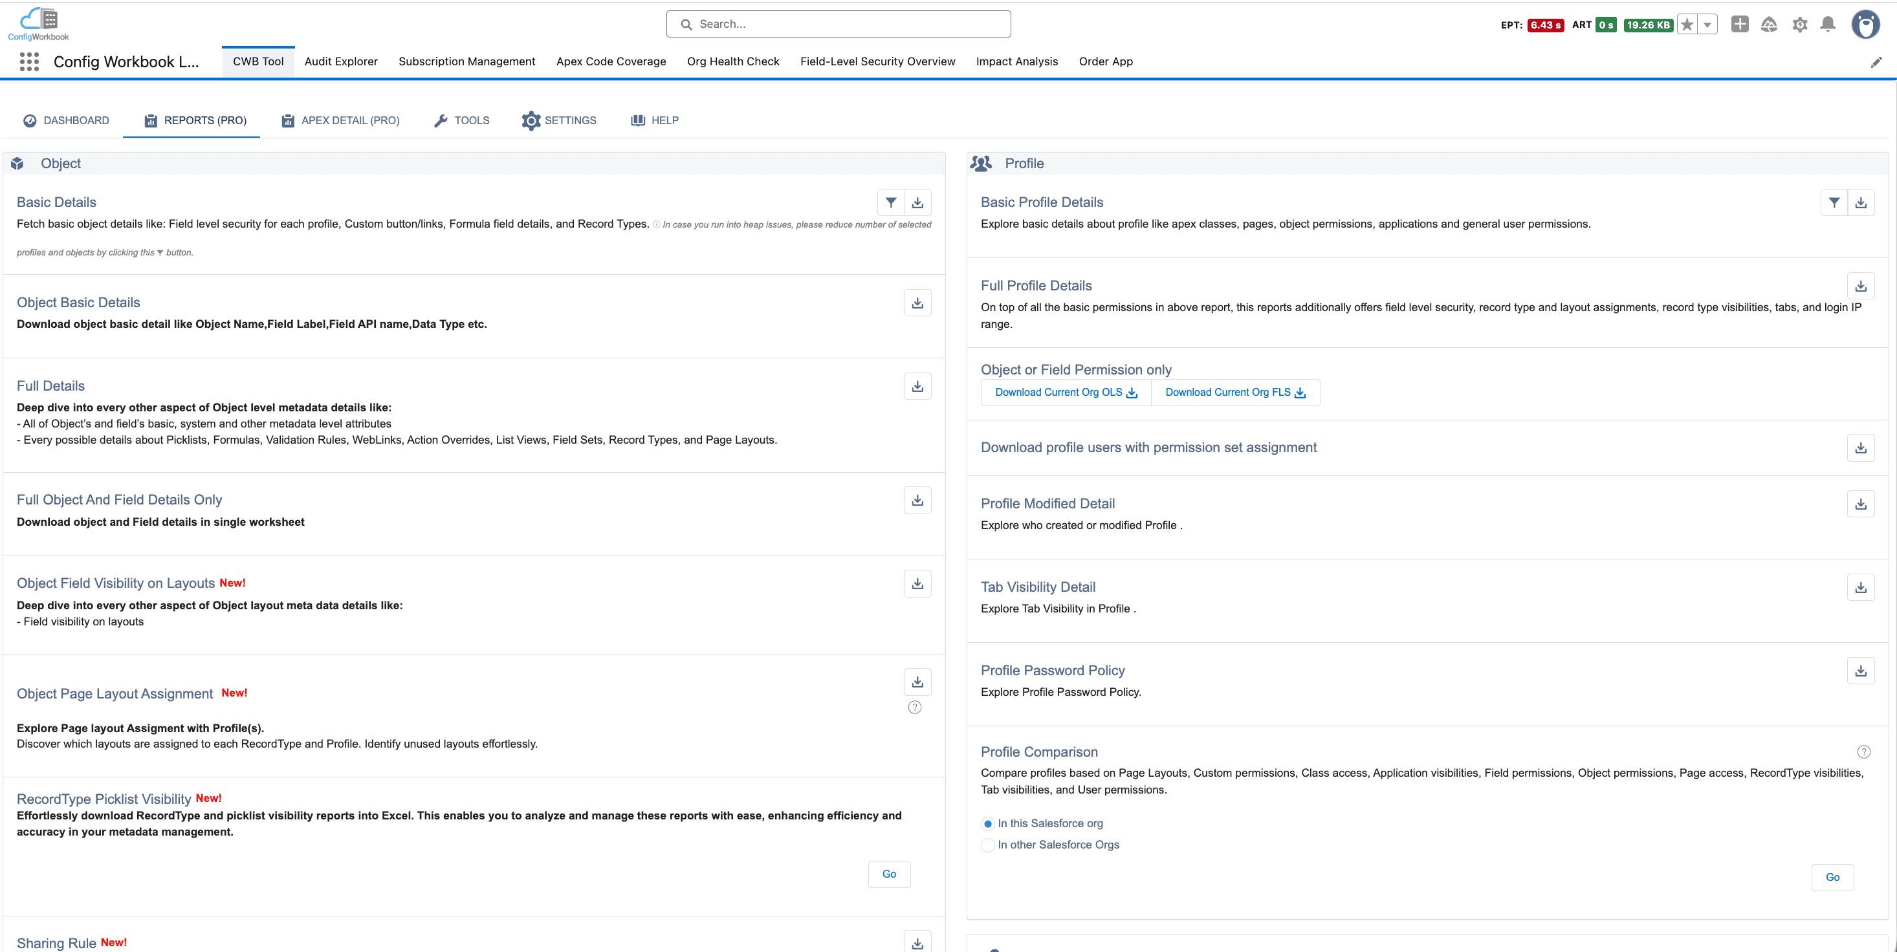The width and height of the screenshot is (1897, 952).
Task: Download the Object Basic Details report
Action: [x=917, y=303]
